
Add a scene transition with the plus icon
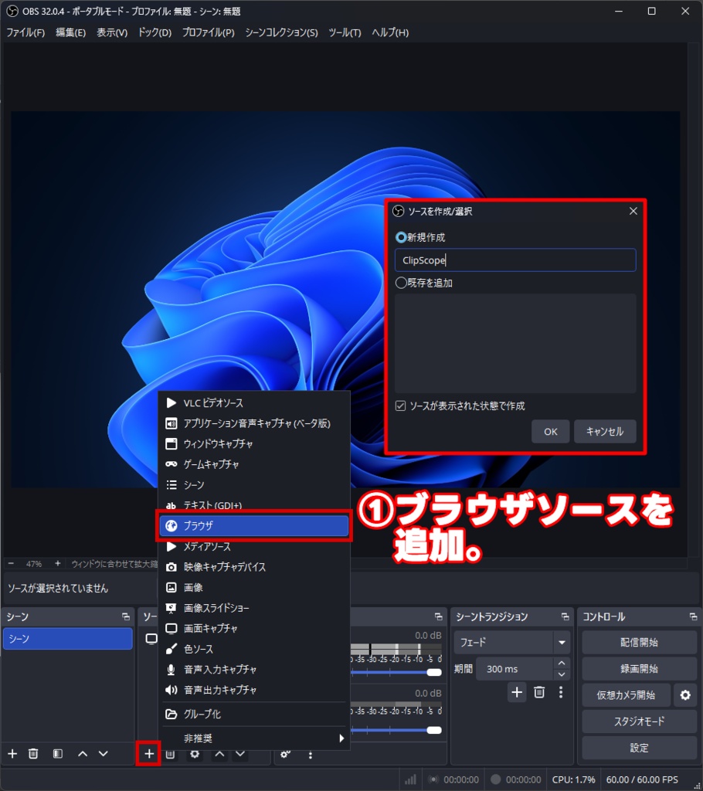517,693
